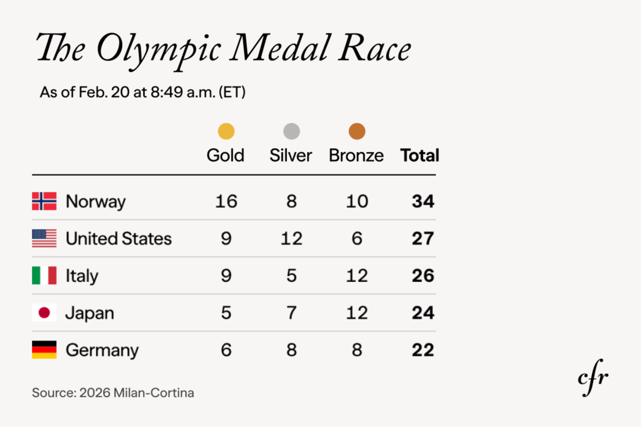
Task: Click the Source: 2026 Milan-Cortina text
Action: 113,393
